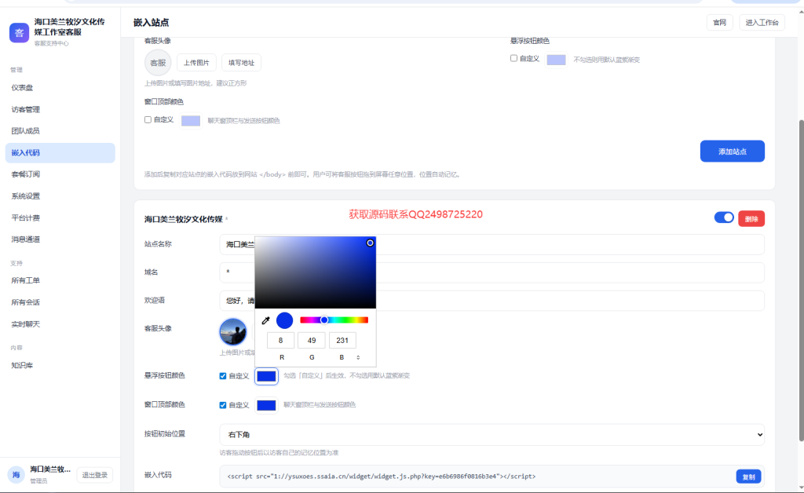The image size is (804, 493).
Task: Select 嵌入代码 sidebar item
Action: (60, 153)
